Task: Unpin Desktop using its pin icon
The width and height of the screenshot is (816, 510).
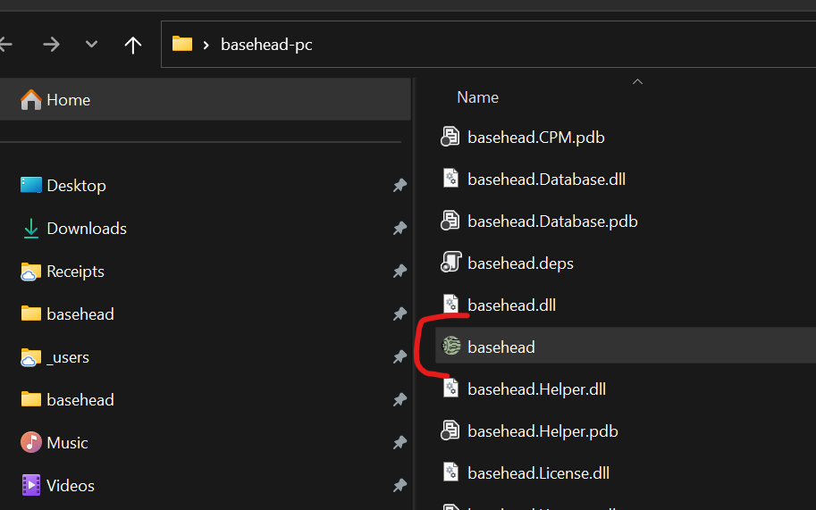Action: (400, 185)
